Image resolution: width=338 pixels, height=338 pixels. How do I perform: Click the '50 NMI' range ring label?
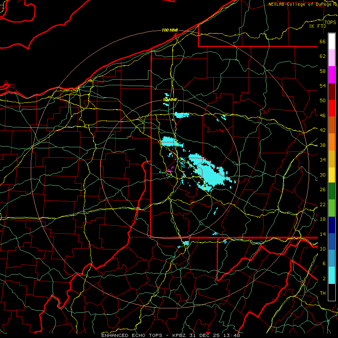pos(170,100)
